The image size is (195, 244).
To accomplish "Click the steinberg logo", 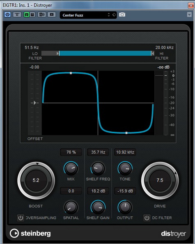I will pos(30,233).
